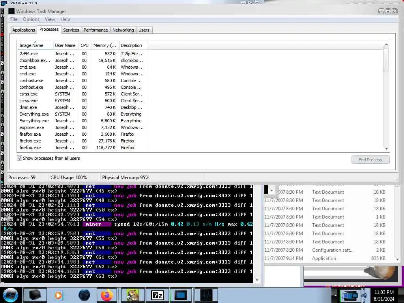Open the Users tab
Image resolution: width=404 pixels, height=303 pixels.
coord(144,30)
